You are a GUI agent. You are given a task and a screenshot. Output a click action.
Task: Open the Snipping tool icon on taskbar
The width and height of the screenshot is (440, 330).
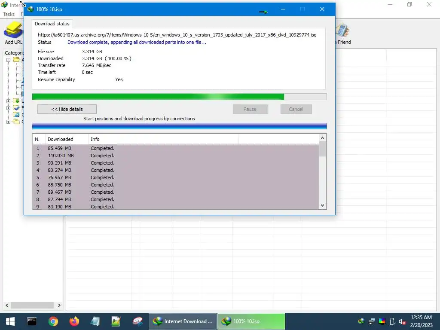[x=137, y=321]
